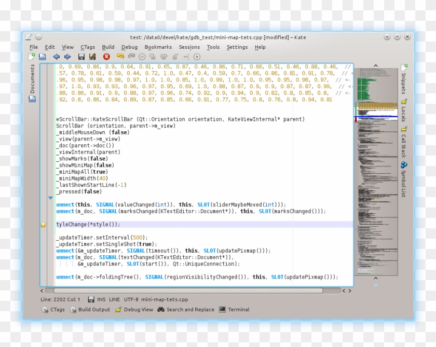Open the Symbol List panel
The image size is (436, 347).
tap(404, 179)
